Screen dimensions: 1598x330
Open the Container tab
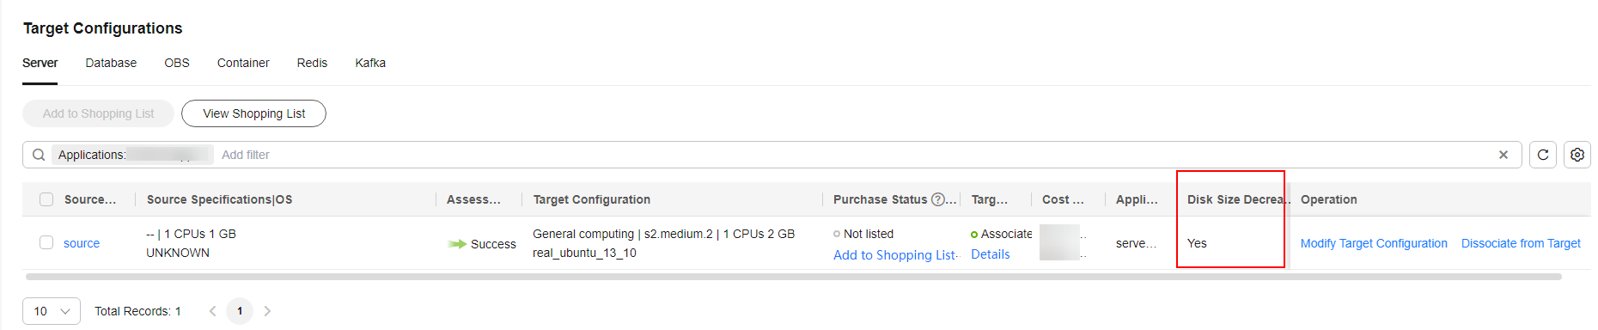pos(243,63)
